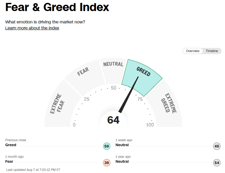225x173 pixels.
Task: Click the gray 54 one year ago badge
Action: pos(217,163)
